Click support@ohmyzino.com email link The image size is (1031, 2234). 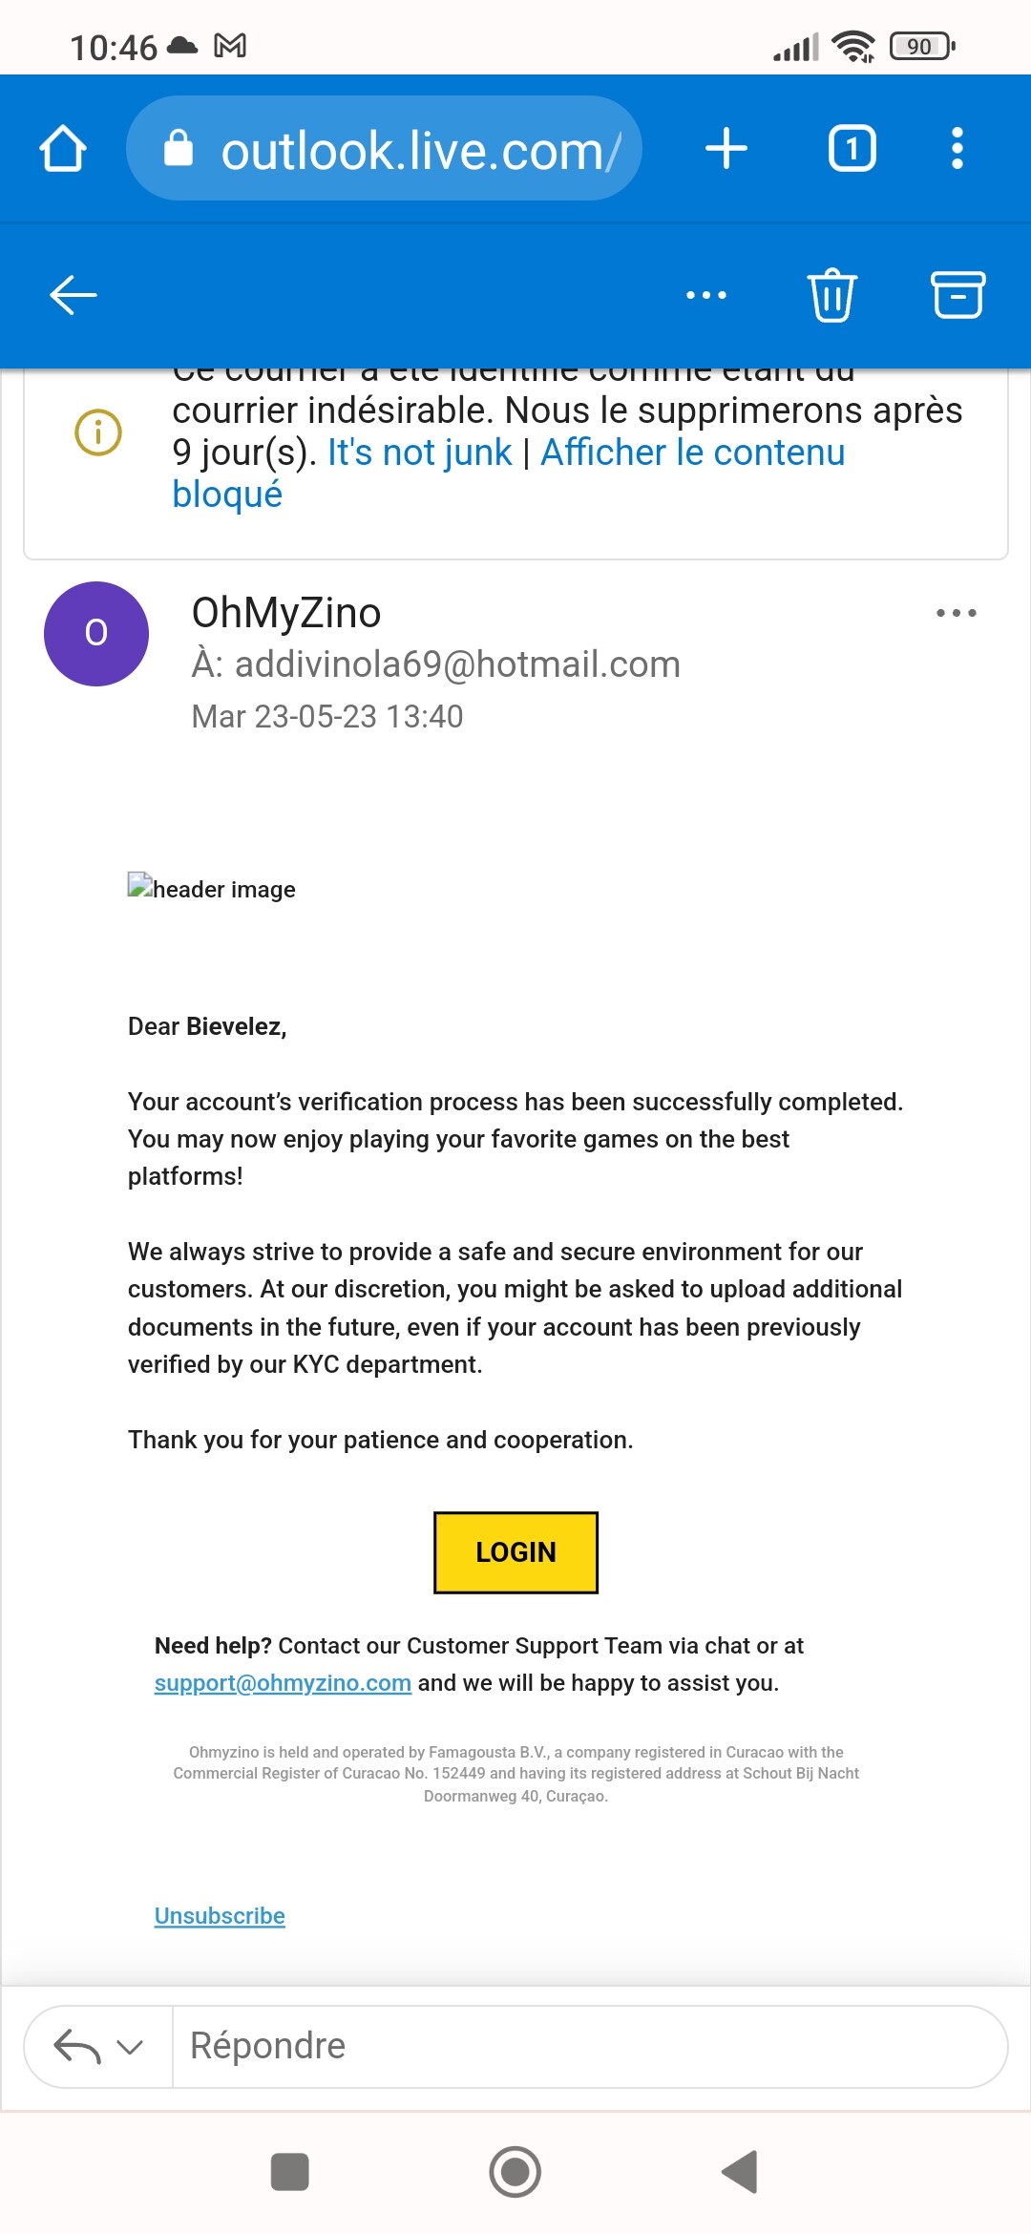[x=283, y=1683]
